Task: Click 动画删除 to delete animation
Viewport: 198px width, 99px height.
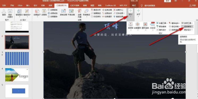Action: point(53,17)
